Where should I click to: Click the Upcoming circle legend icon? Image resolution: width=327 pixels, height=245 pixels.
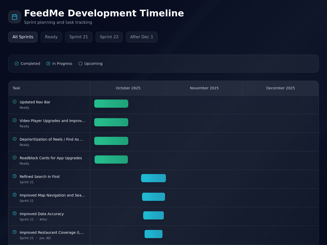(x=80, y=64)
